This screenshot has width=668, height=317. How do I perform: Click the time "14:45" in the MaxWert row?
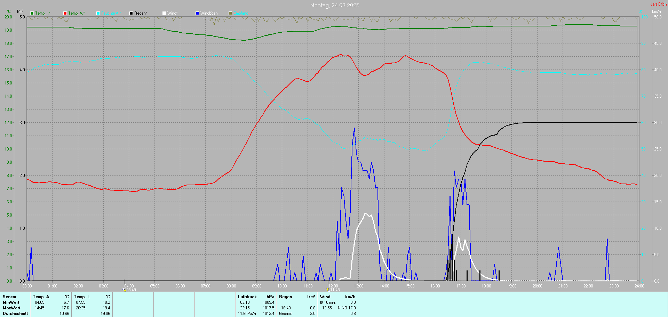click(x=40, y=308)
